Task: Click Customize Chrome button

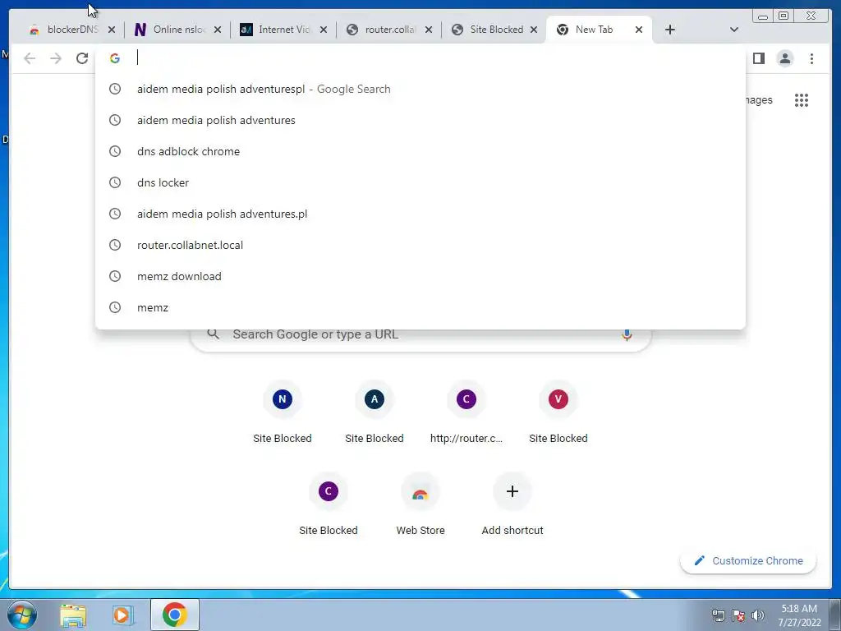Action: [748, 560]
